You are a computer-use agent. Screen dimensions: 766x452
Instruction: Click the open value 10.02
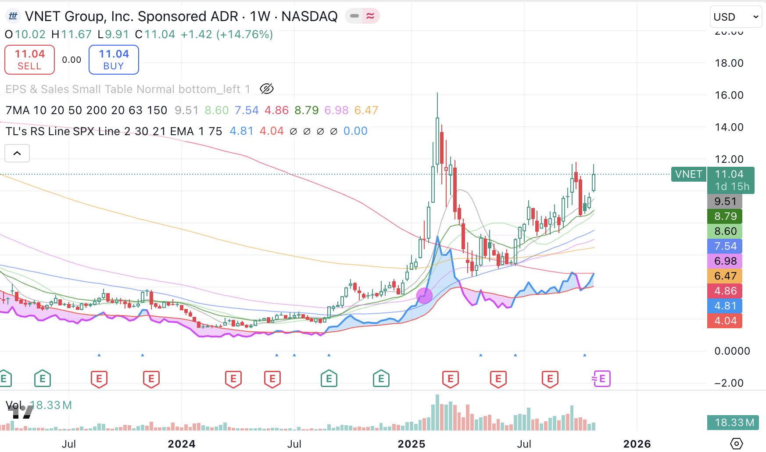pyautogui.click(x=30, y=34)
